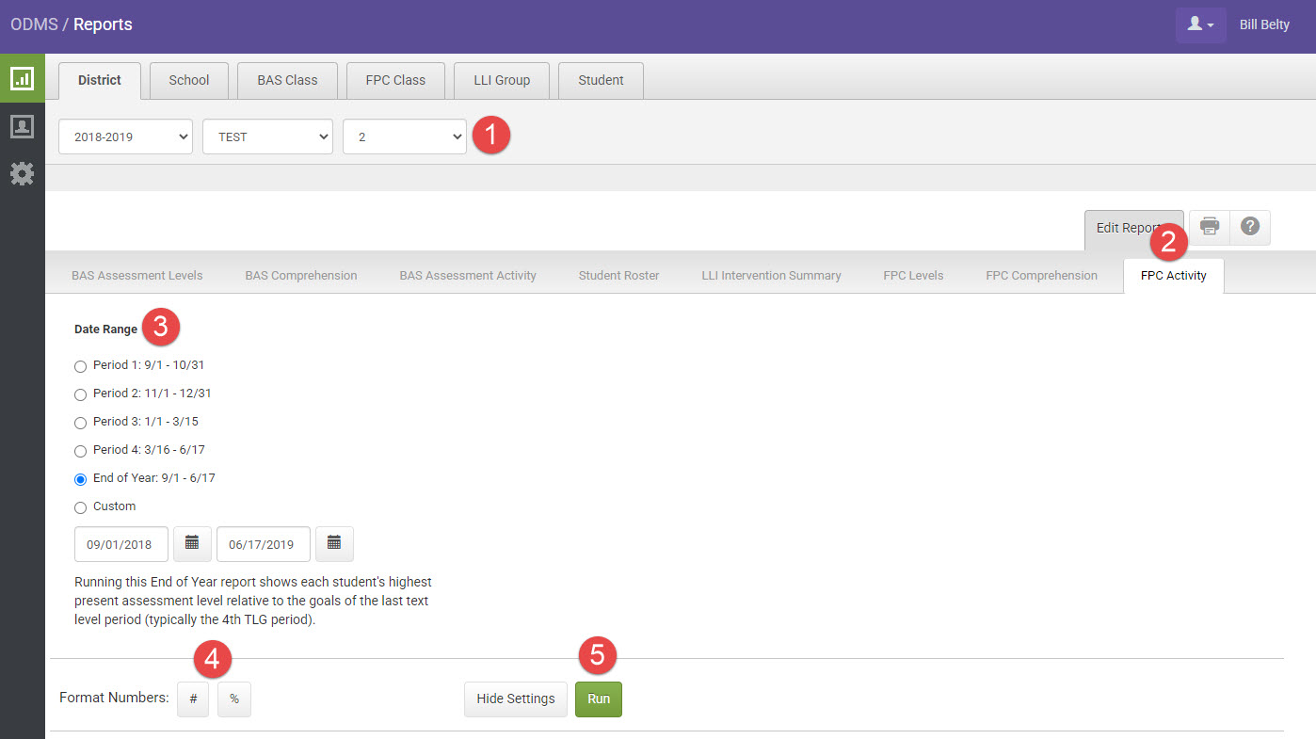Viewport: 1316px width, 739px height.
Task: Open the BAS Comprehension report tab
Action: coord(300,276)
